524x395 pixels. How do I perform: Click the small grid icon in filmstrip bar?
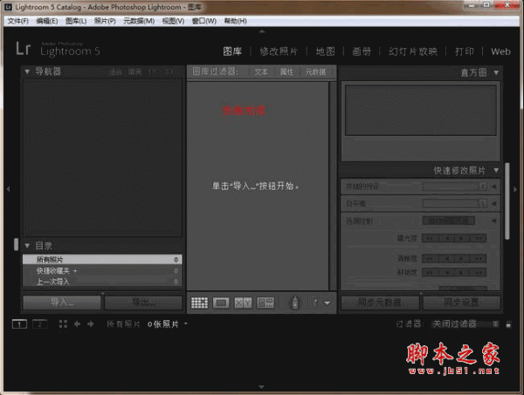tap(63, 324)
